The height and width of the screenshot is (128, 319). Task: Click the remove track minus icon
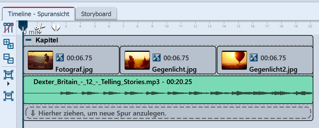tap(8, 59)
